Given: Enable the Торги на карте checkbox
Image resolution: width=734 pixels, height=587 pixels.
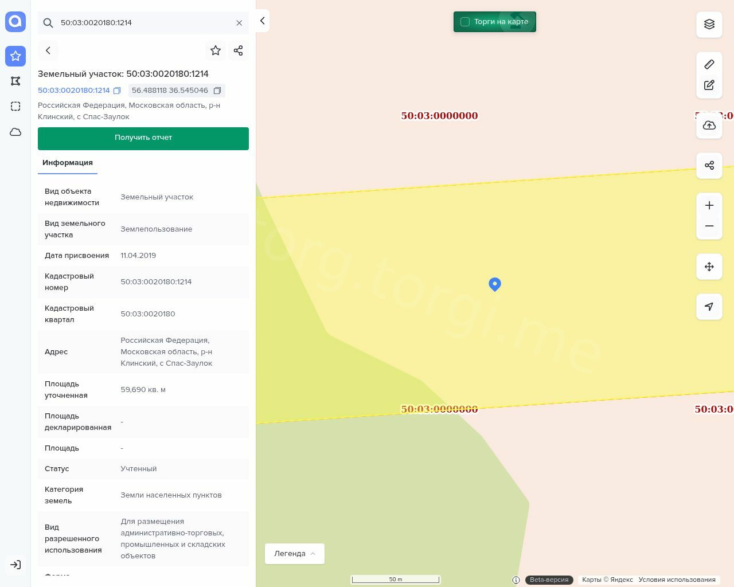Looking at the screenshot, I should click(465, 22).
